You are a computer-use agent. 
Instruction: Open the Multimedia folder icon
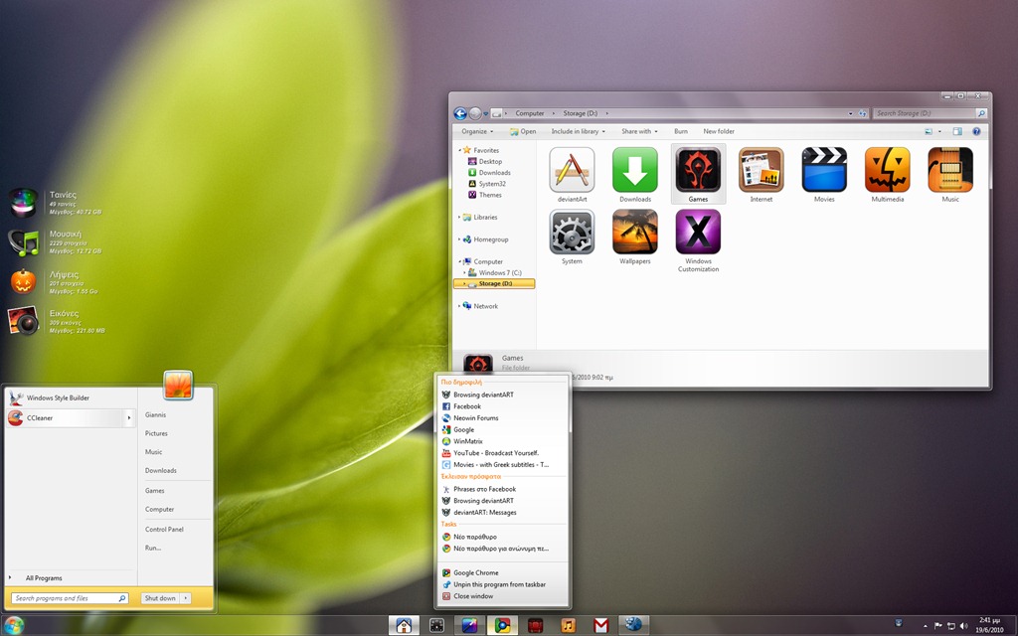pos(887,170)
